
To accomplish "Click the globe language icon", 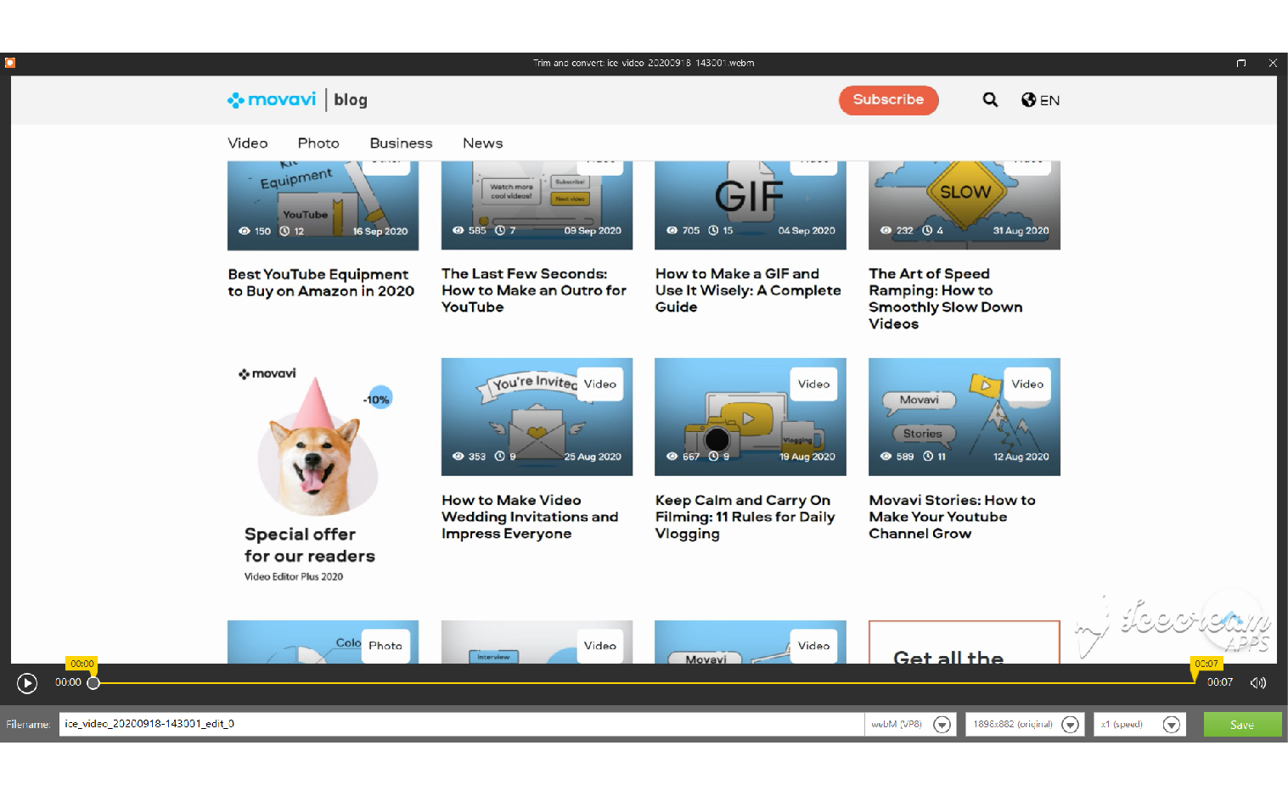I will click(1028, 99).
